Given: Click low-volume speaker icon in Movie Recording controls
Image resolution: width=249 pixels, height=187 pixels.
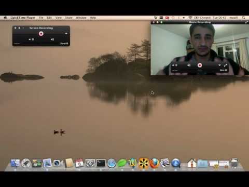Looking at the screenshot, I should [x=173, y=65].
